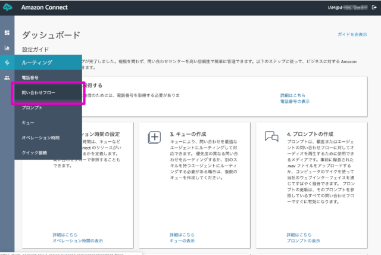The image size is (381, 255).
Task: Click 詳細はこちら in phone number card
Action: coord(292,95)
